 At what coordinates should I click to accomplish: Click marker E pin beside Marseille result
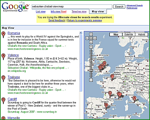tap(3, 118)
